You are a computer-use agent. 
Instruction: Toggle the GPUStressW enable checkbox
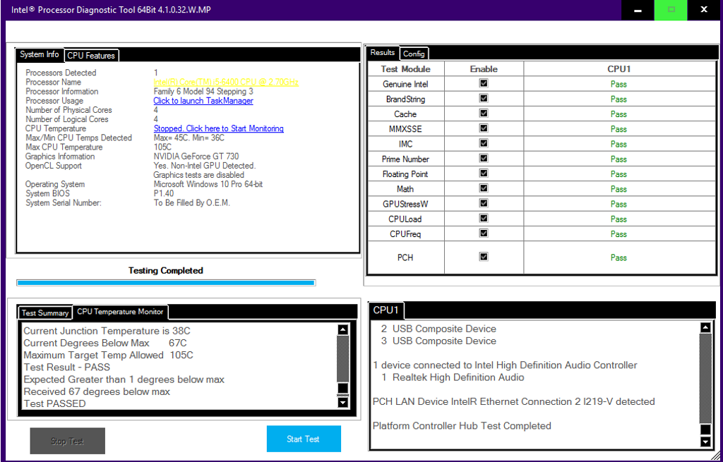[484, 204]
